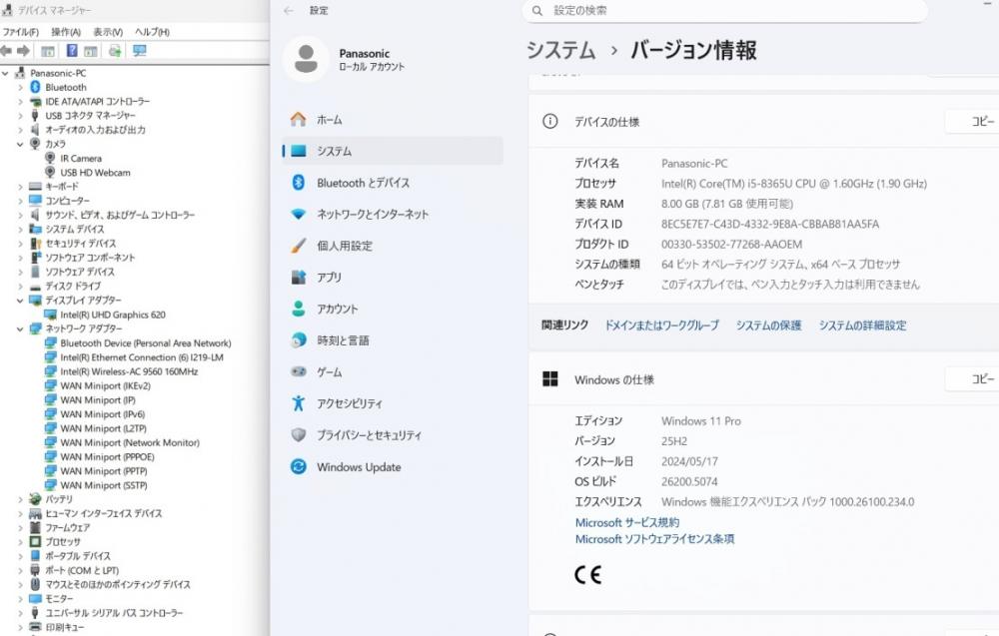Expand the ディスク ドライブ category

click(20, 286)
